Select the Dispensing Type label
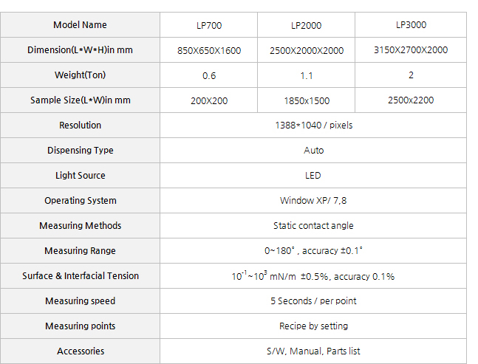Image resolution: width=478 pixels, height=364 pixels. (x=80, y=150)
